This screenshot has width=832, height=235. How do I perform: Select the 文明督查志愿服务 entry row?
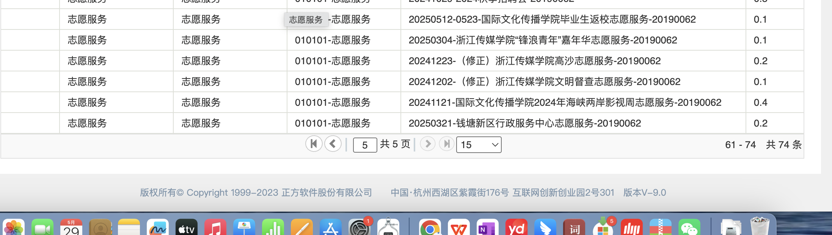[544, 82]
